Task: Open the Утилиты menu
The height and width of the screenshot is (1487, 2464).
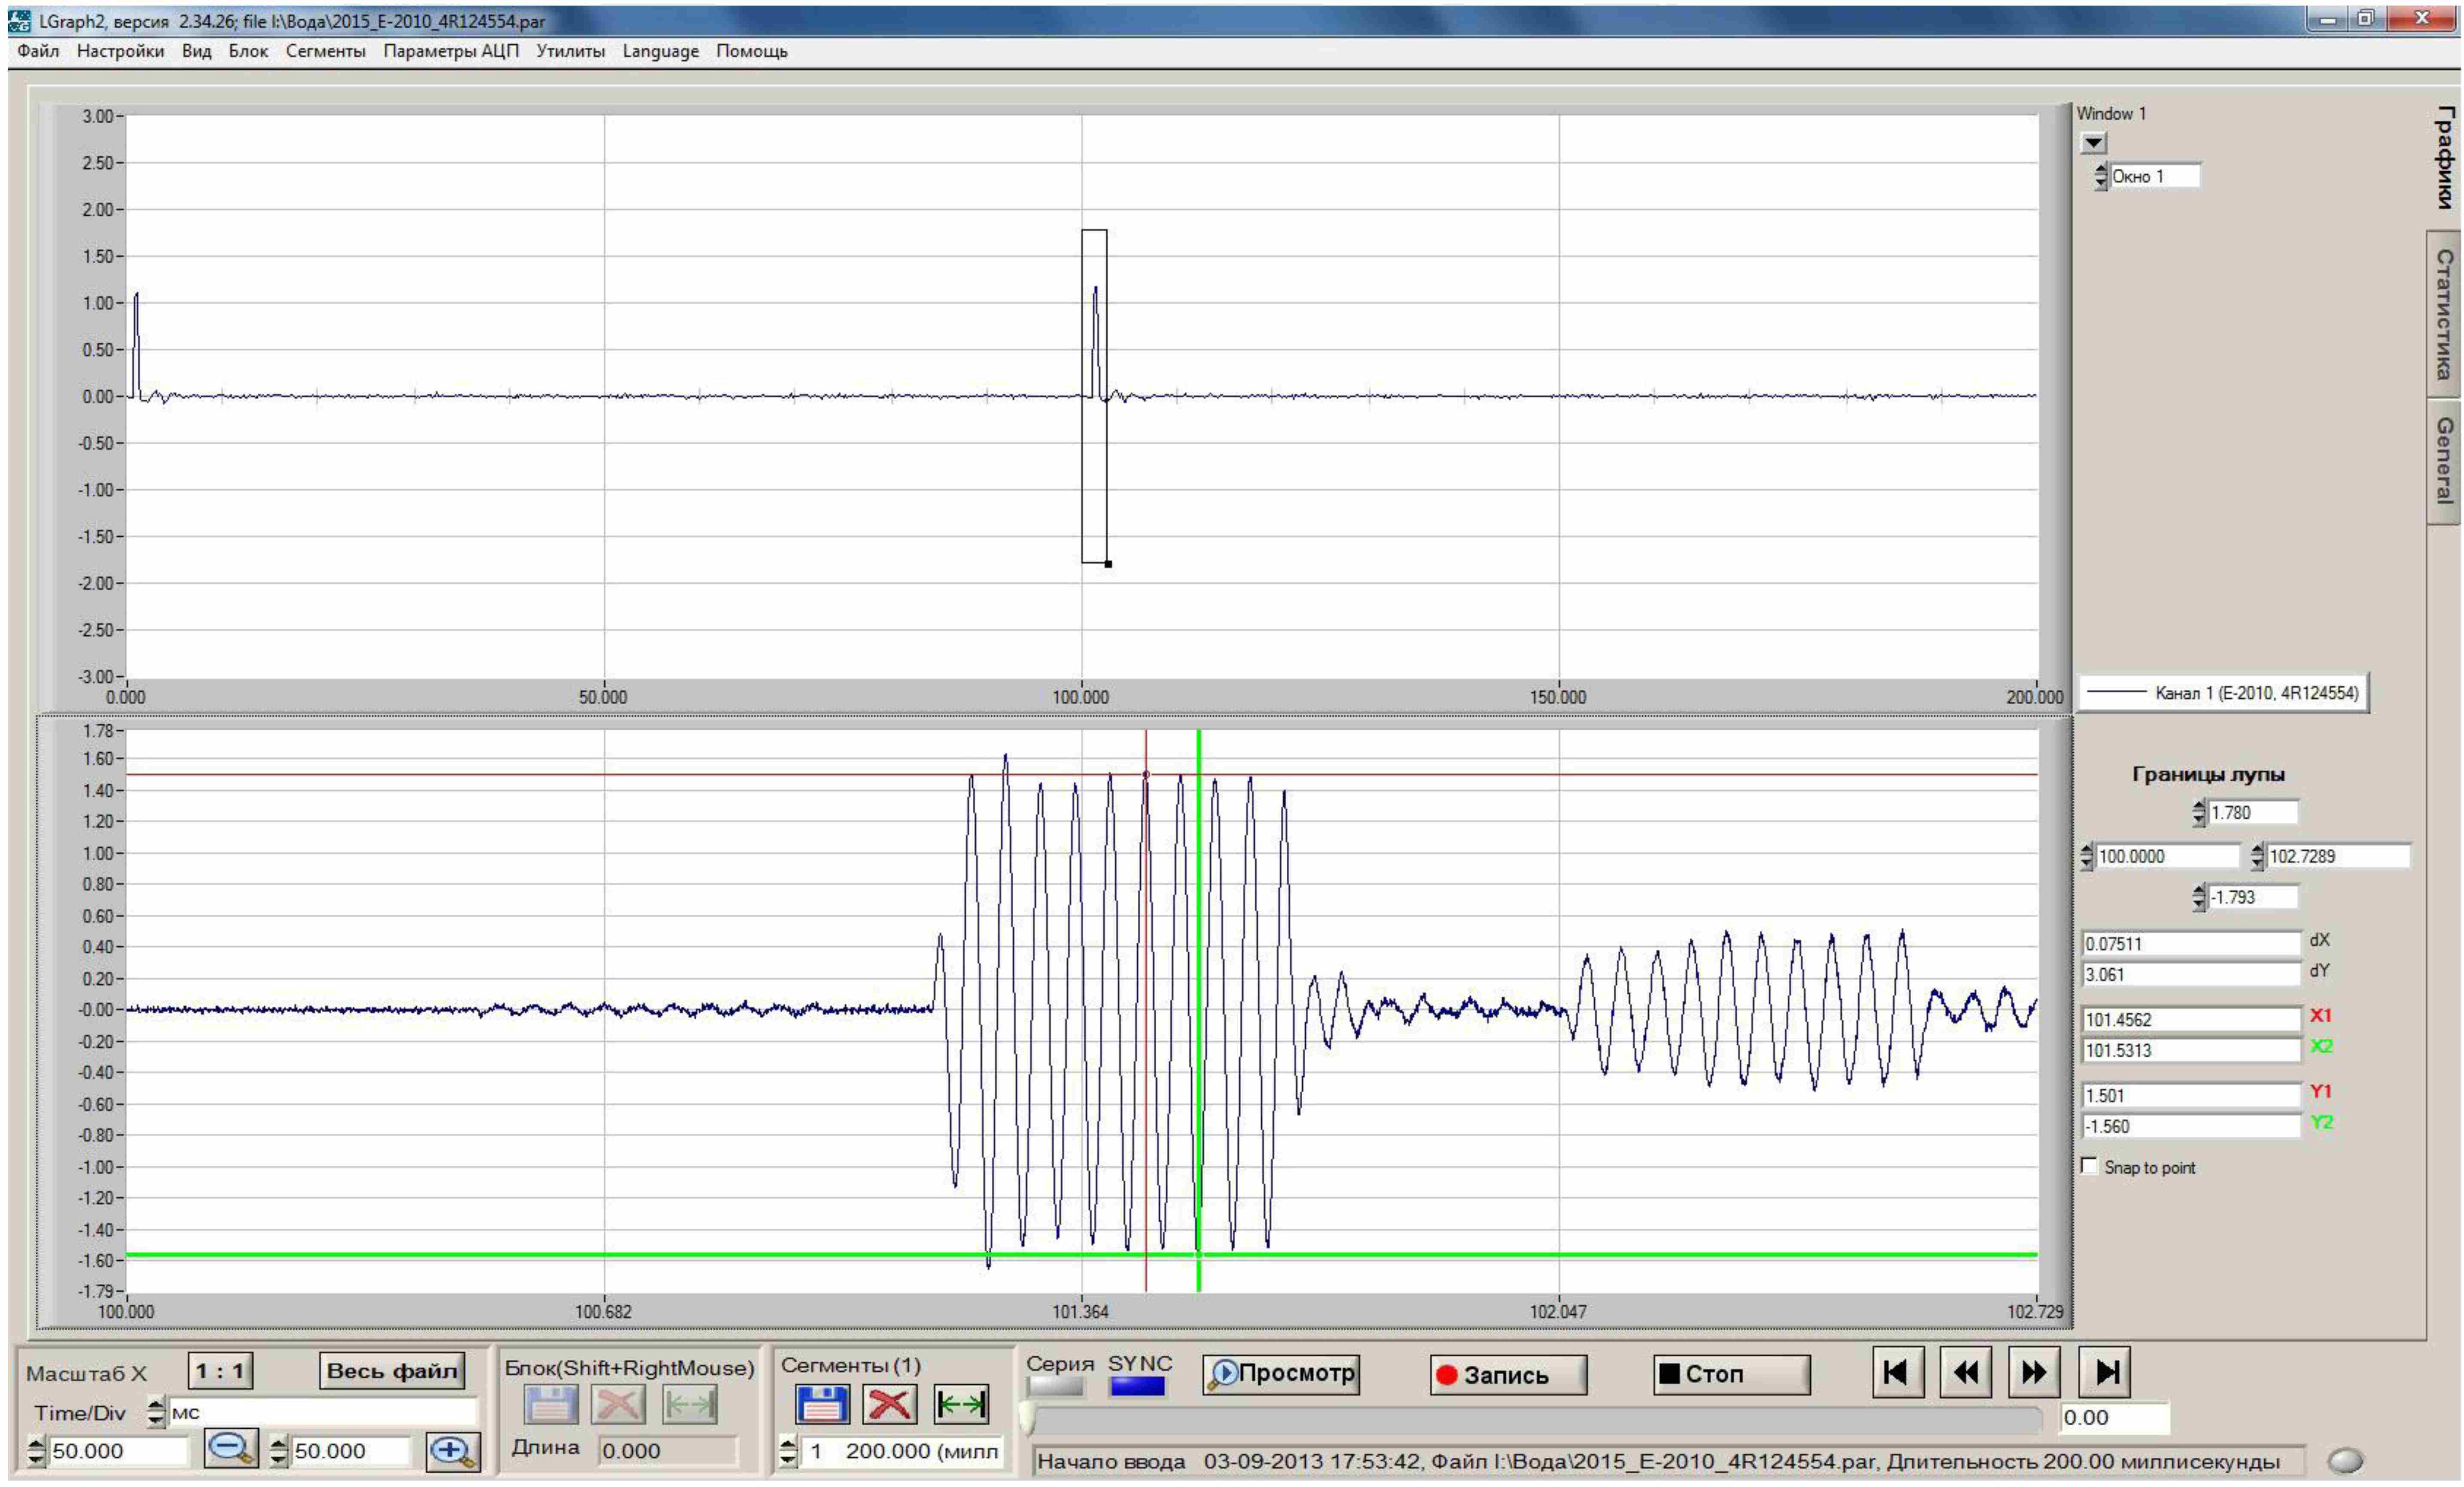Action: tap(570, 51)
